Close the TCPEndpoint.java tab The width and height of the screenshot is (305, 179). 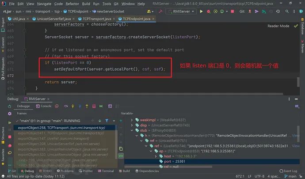coord(153,19)
